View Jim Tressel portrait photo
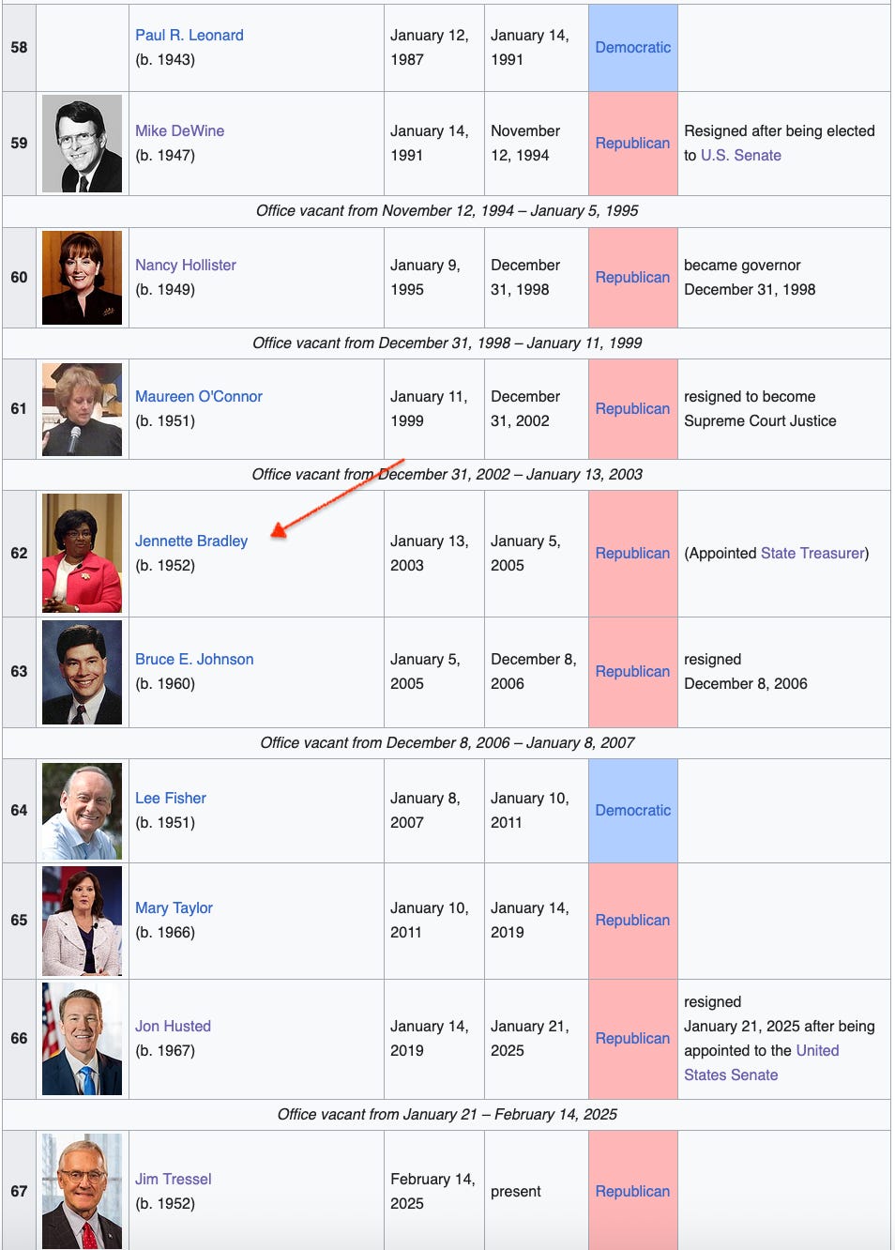Screen dimensions: 895x1250 (82, 1192)
